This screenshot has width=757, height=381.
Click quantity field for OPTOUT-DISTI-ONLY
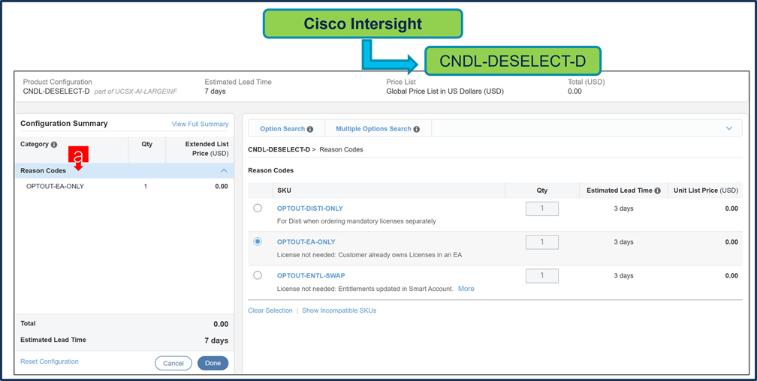click(x=541, y=208)
